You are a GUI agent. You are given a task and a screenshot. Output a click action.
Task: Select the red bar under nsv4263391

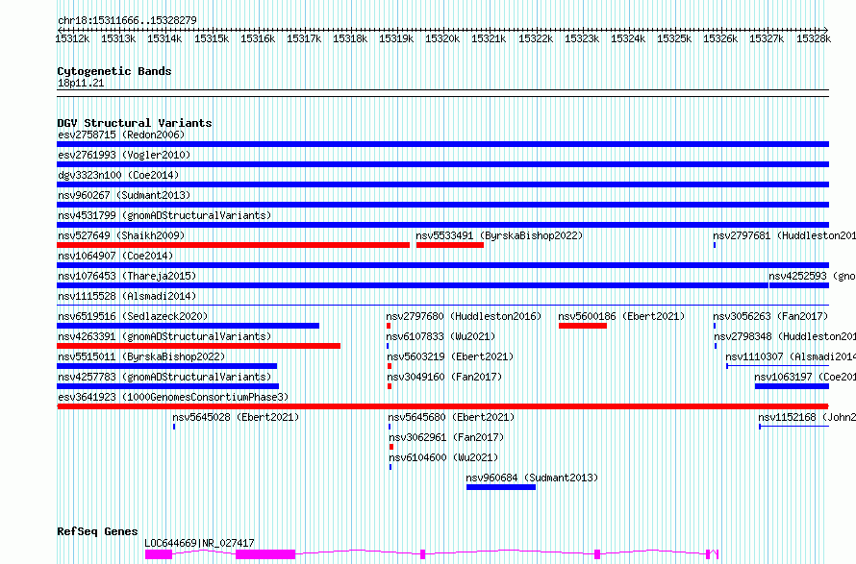click(199, 346)
